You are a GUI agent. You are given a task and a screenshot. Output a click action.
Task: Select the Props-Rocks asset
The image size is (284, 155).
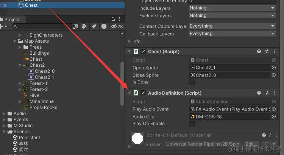tap(43, 107)
